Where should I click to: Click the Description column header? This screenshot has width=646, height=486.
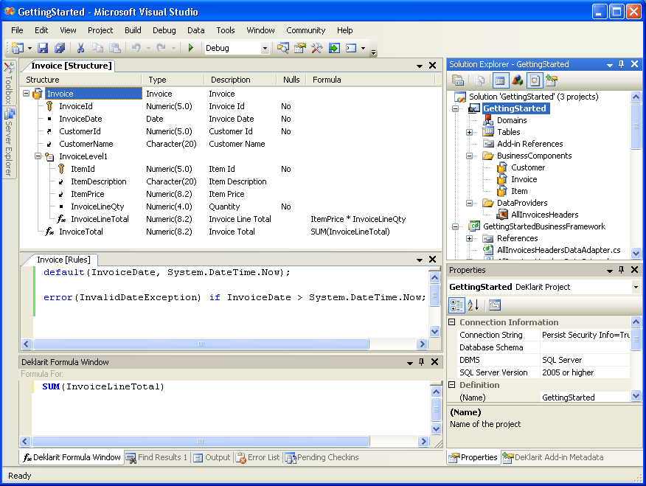click(x=240, y=80)
